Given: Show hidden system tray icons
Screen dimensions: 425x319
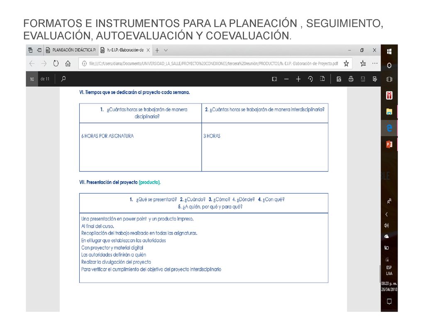Looking at the screenshot, I should pos(387,214).
